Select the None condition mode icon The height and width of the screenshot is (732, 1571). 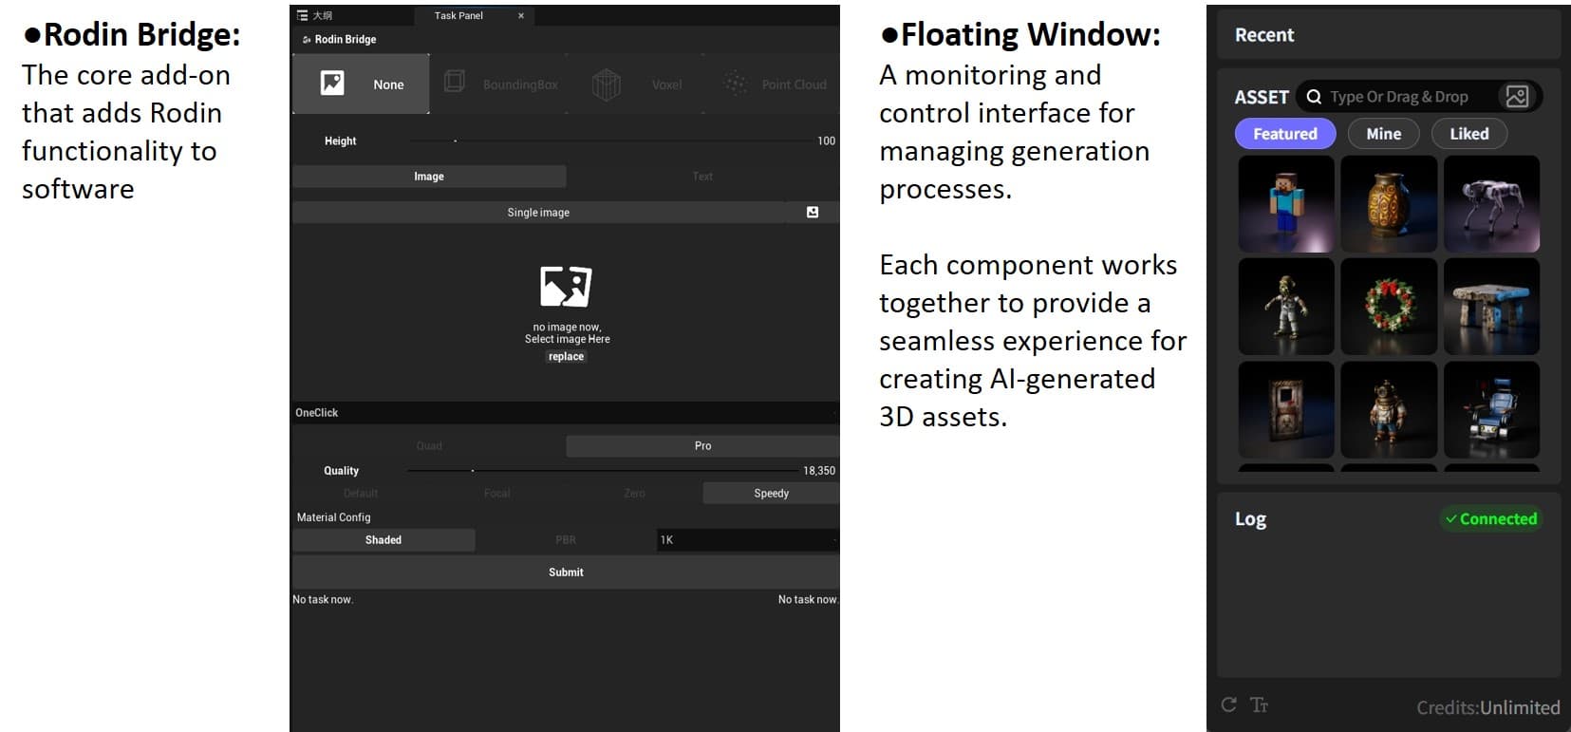pos(332,84)
